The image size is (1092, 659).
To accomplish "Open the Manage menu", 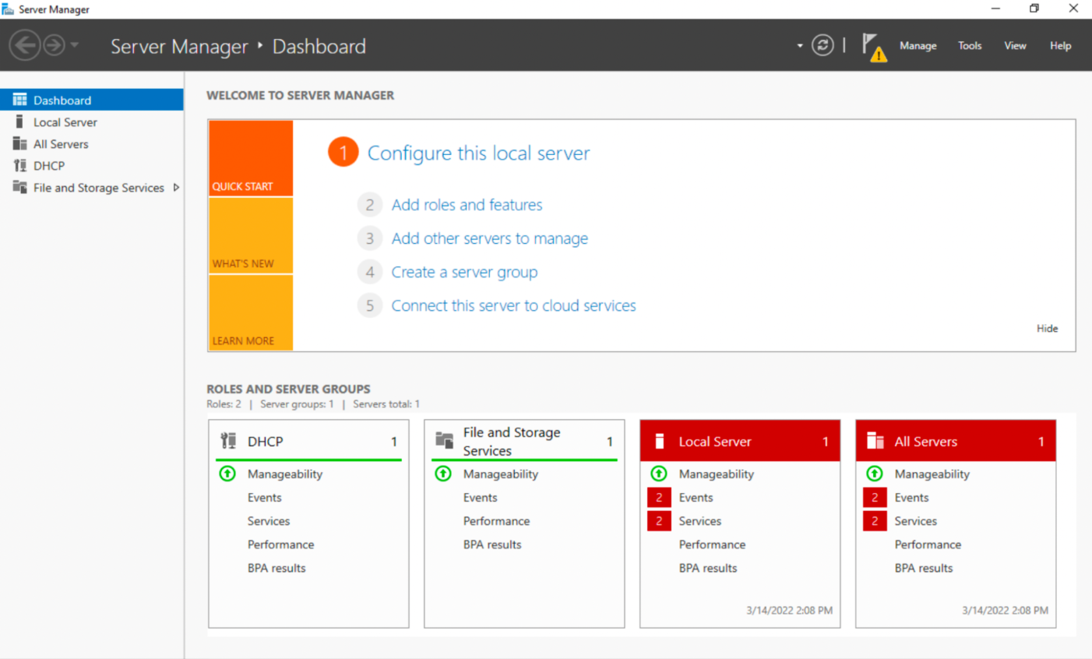I will pyautogui.click(x=918, y=46).
